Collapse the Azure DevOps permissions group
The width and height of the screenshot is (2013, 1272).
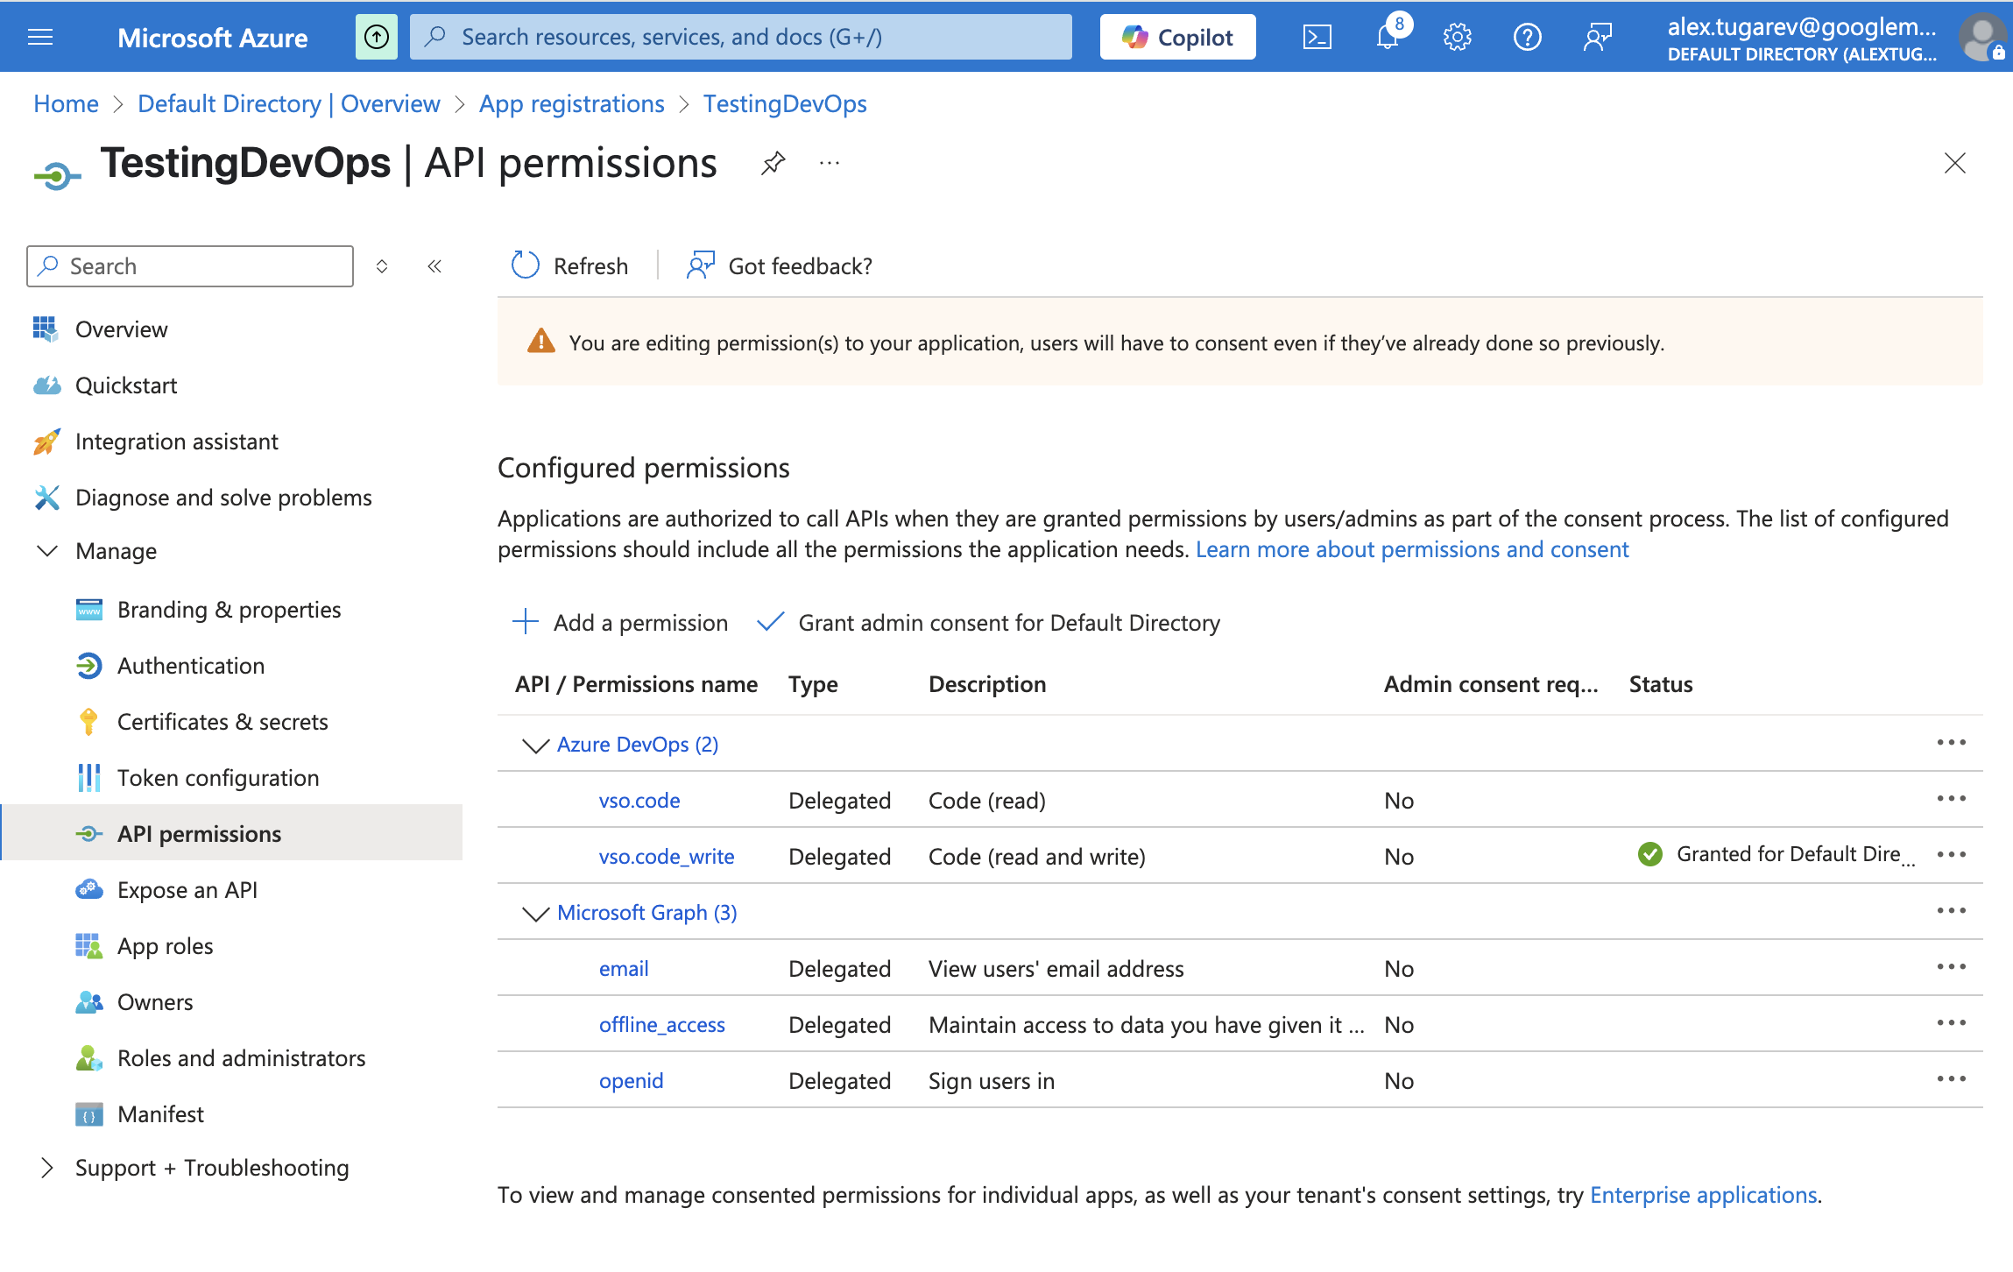[535, 745]
